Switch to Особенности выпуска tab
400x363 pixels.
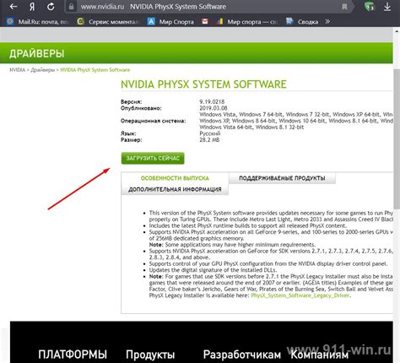[x=175, y=178]
